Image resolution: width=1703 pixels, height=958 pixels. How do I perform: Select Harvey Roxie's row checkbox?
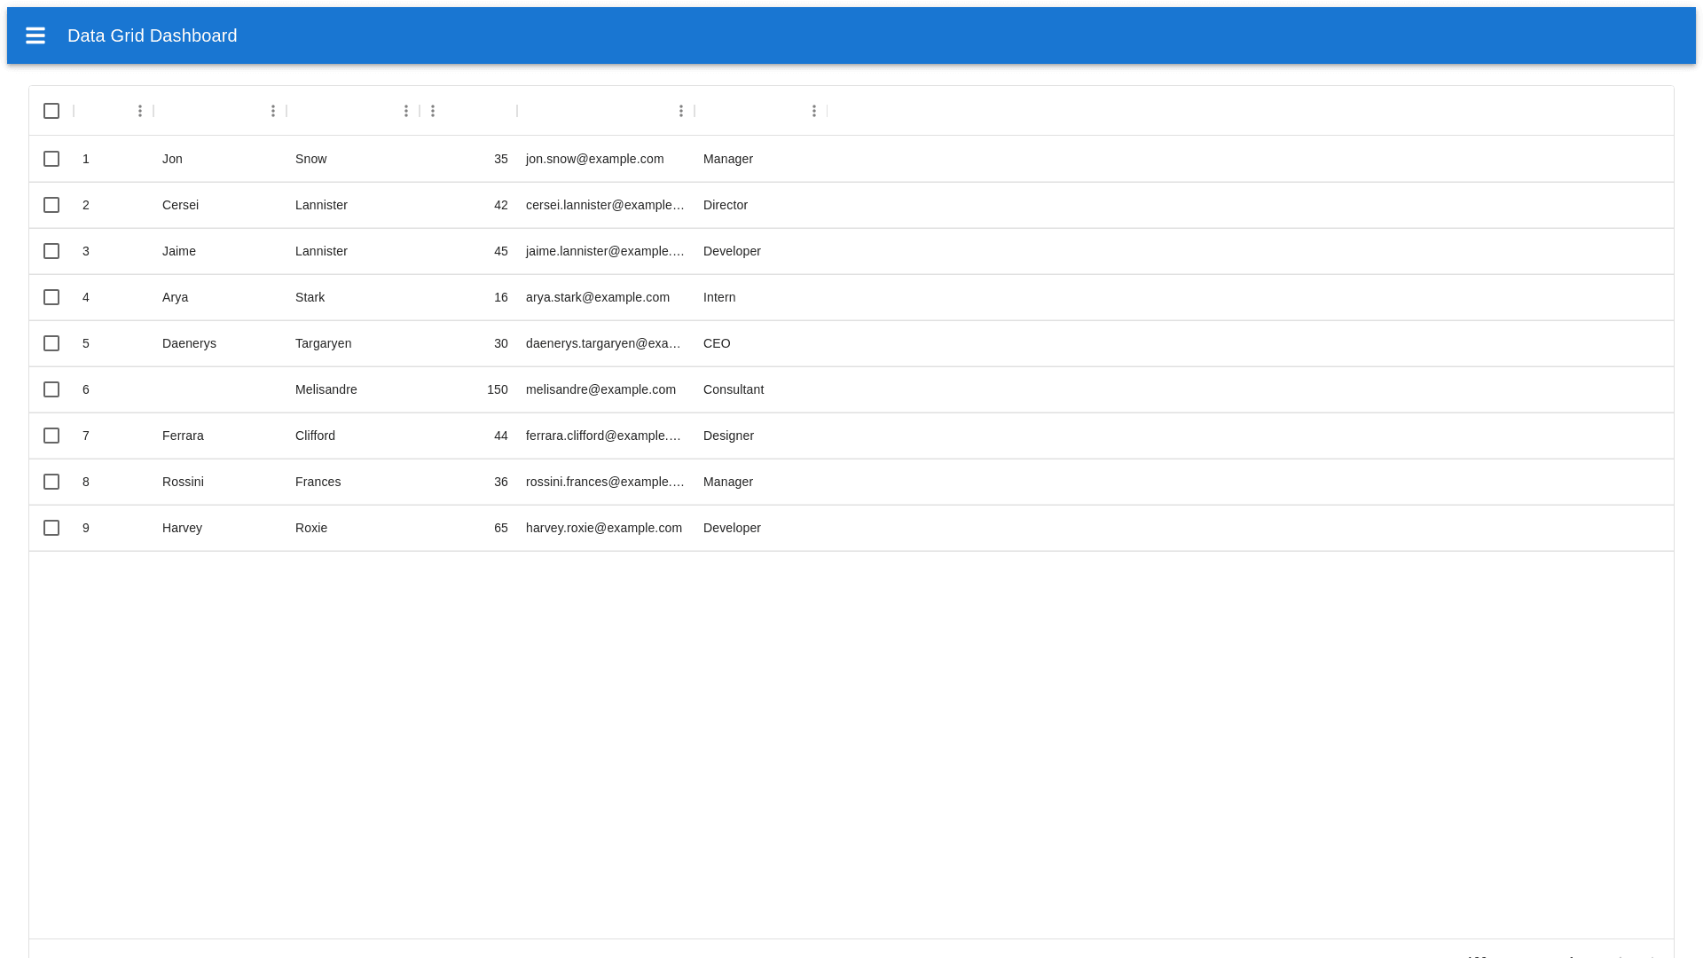[51, 528]
